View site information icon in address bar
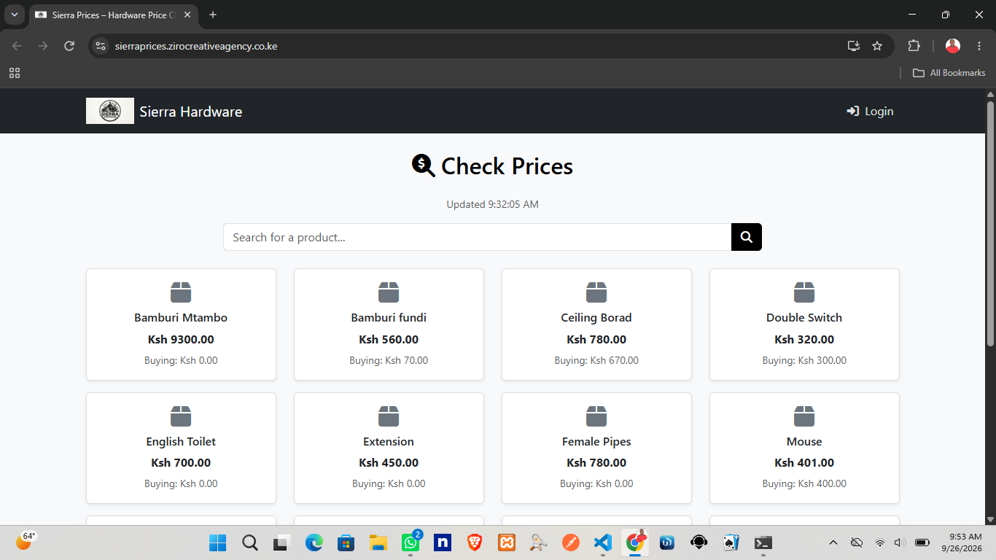 [x=101, y=46]
